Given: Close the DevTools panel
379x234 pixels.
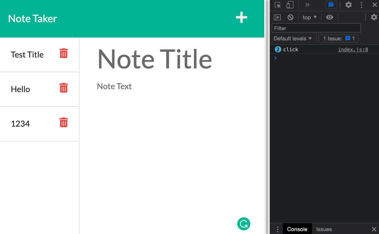Looking at the screenshot, I should pos(375,5).
